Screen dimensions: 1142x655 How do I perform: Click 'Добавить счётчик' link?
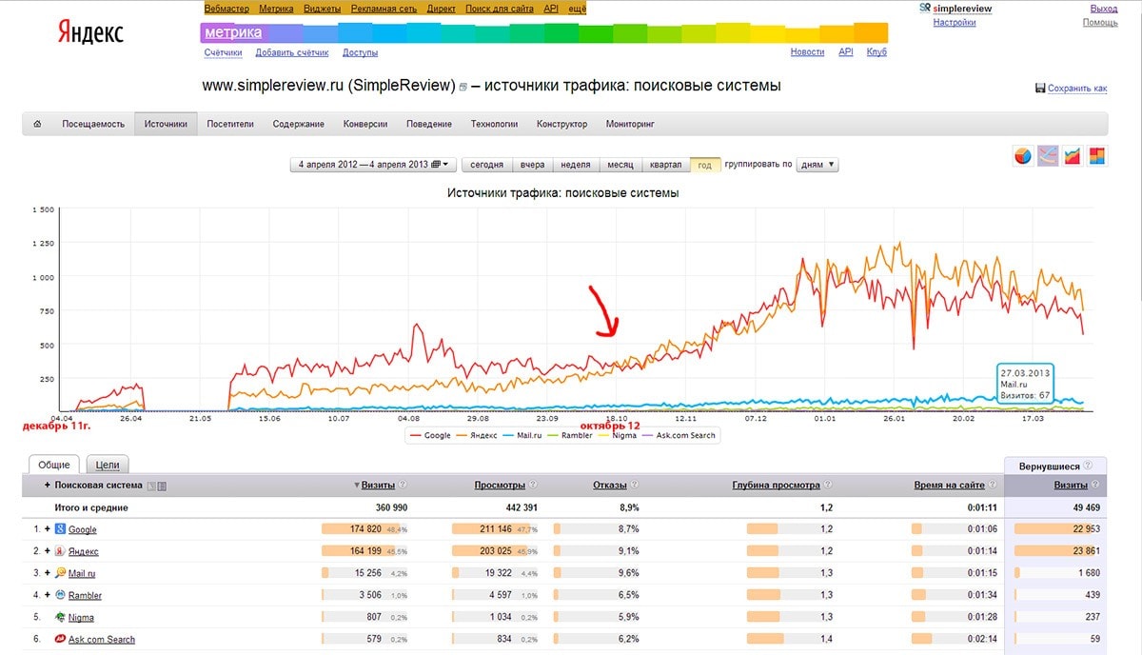pos(292,52)
